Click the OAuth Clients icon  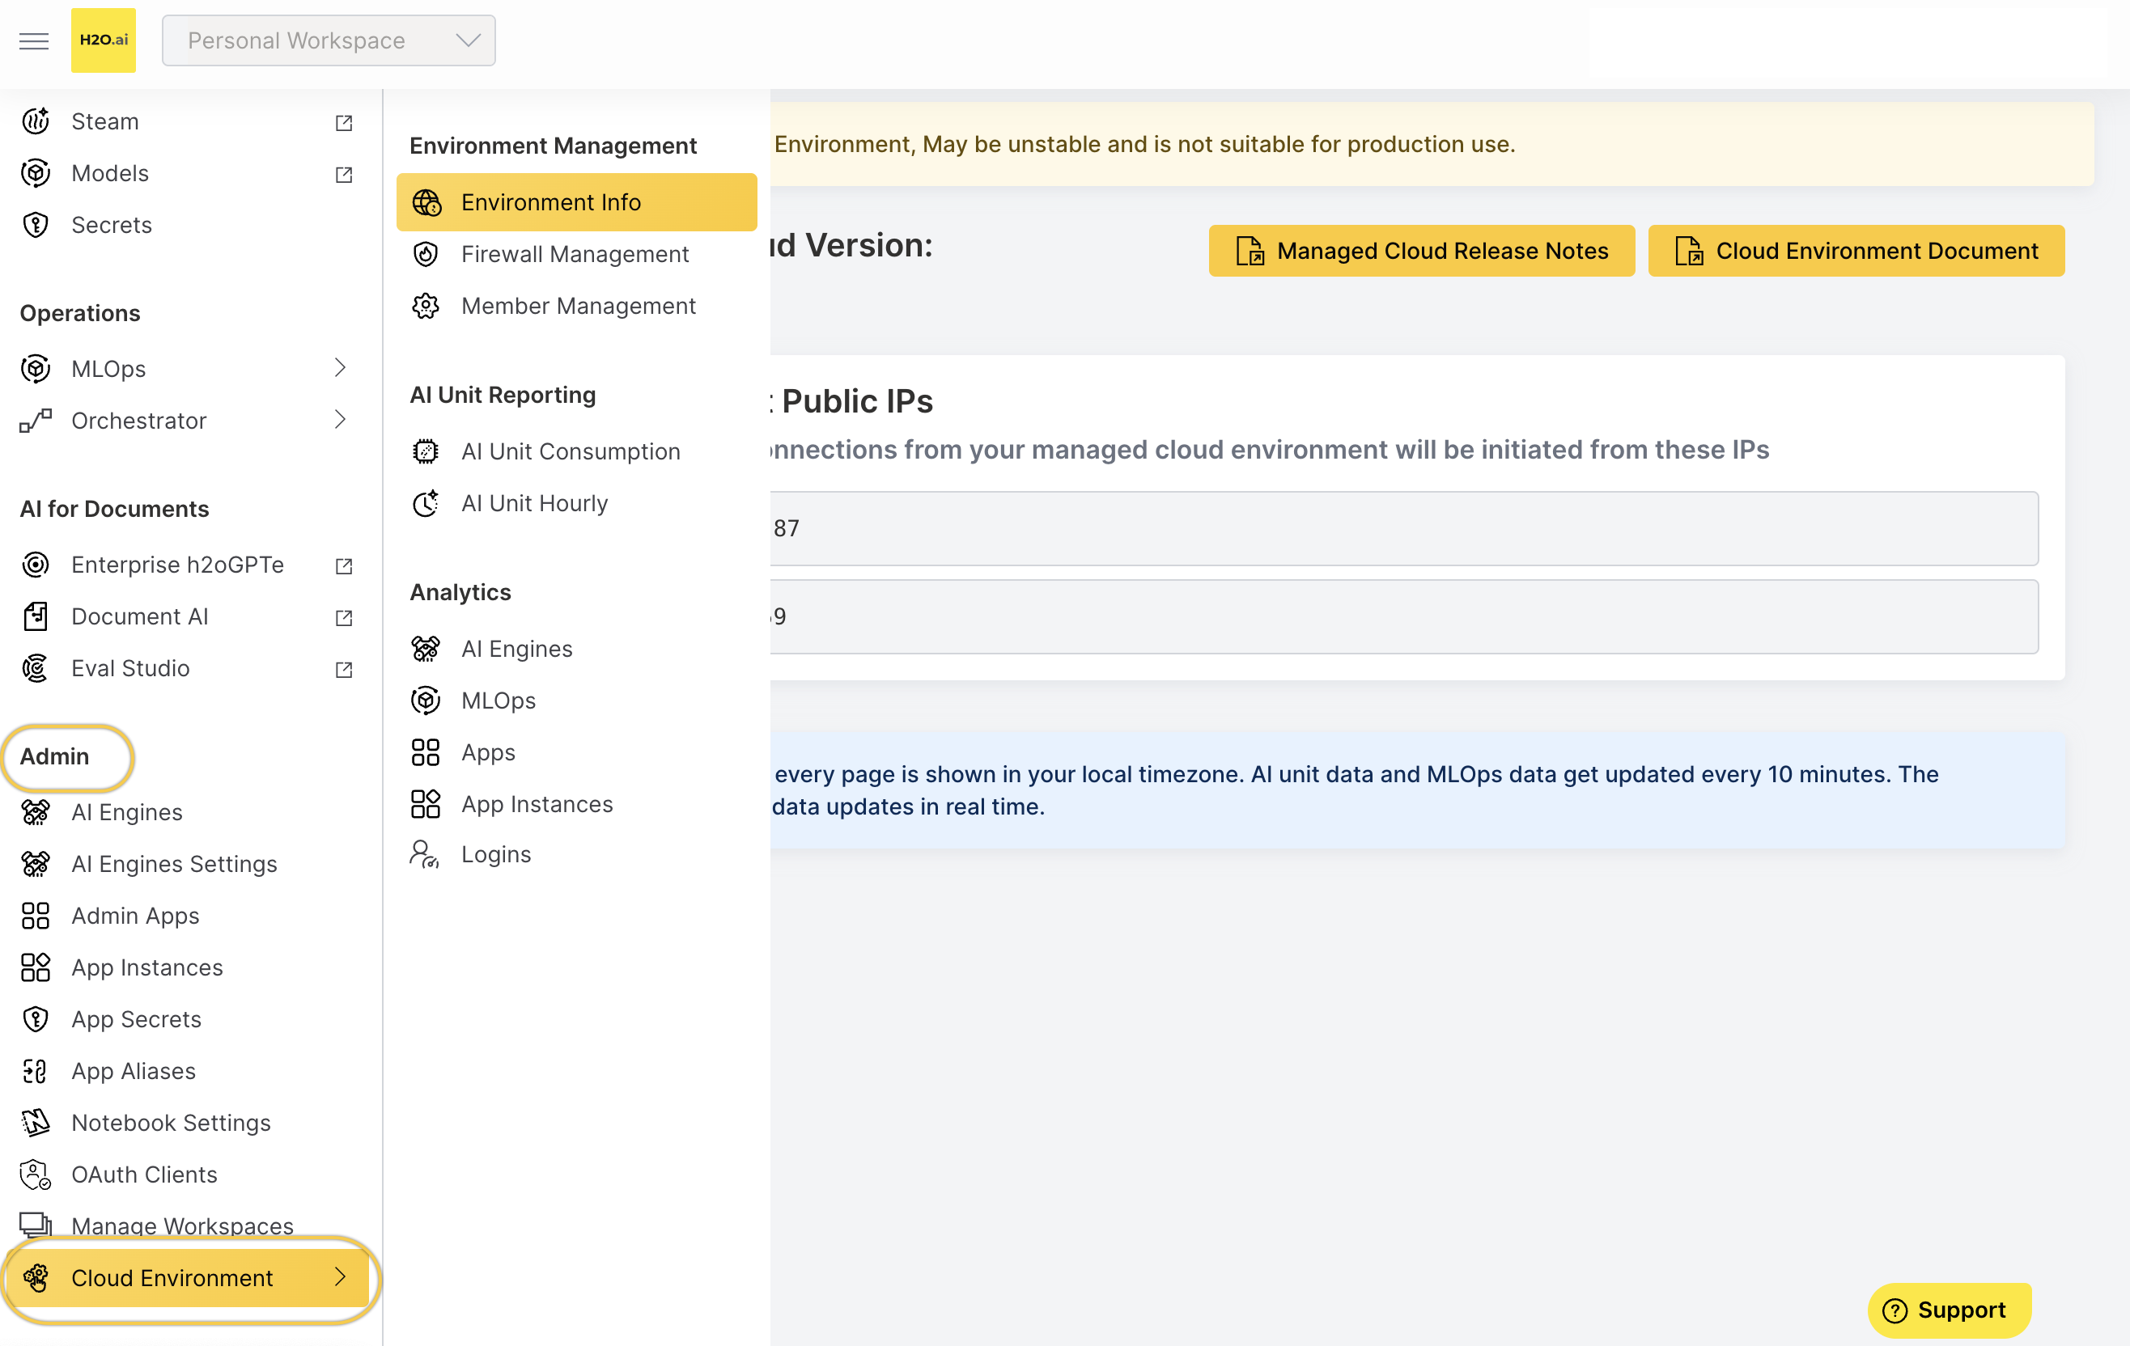point(36,1175)
